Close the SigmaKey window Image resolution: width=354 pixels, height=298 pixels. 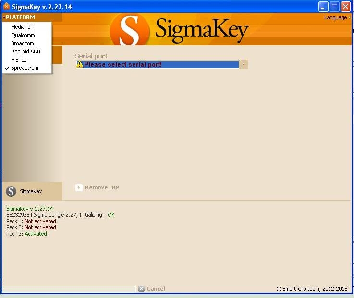tap(345, 7)
